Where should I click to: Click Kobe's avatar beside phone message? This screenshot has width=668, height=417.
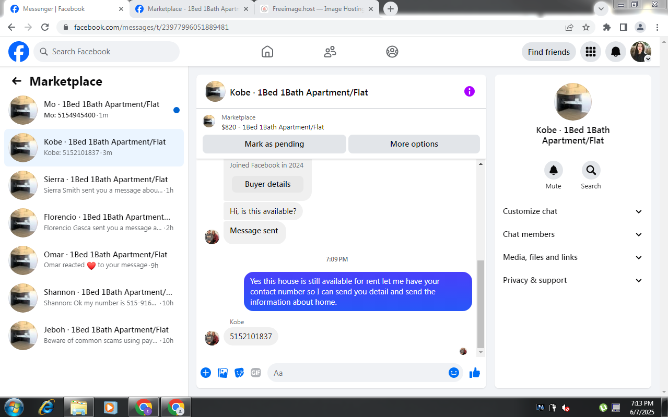click(x=212, y=338)
